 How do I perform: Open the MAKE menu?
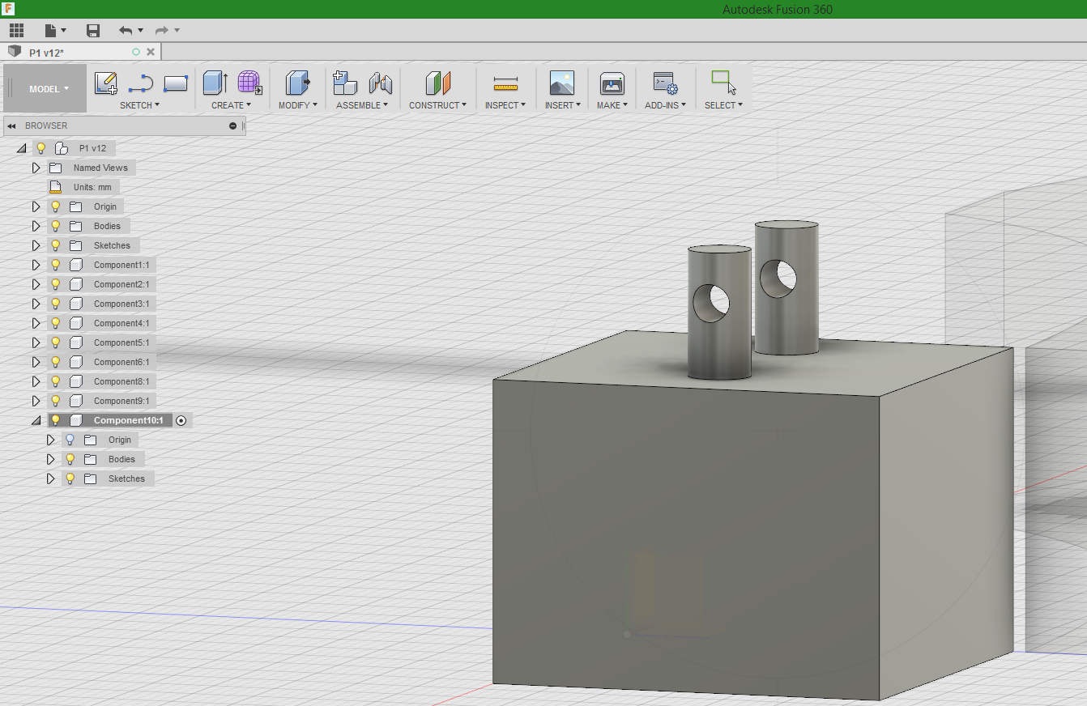point(612,105)
